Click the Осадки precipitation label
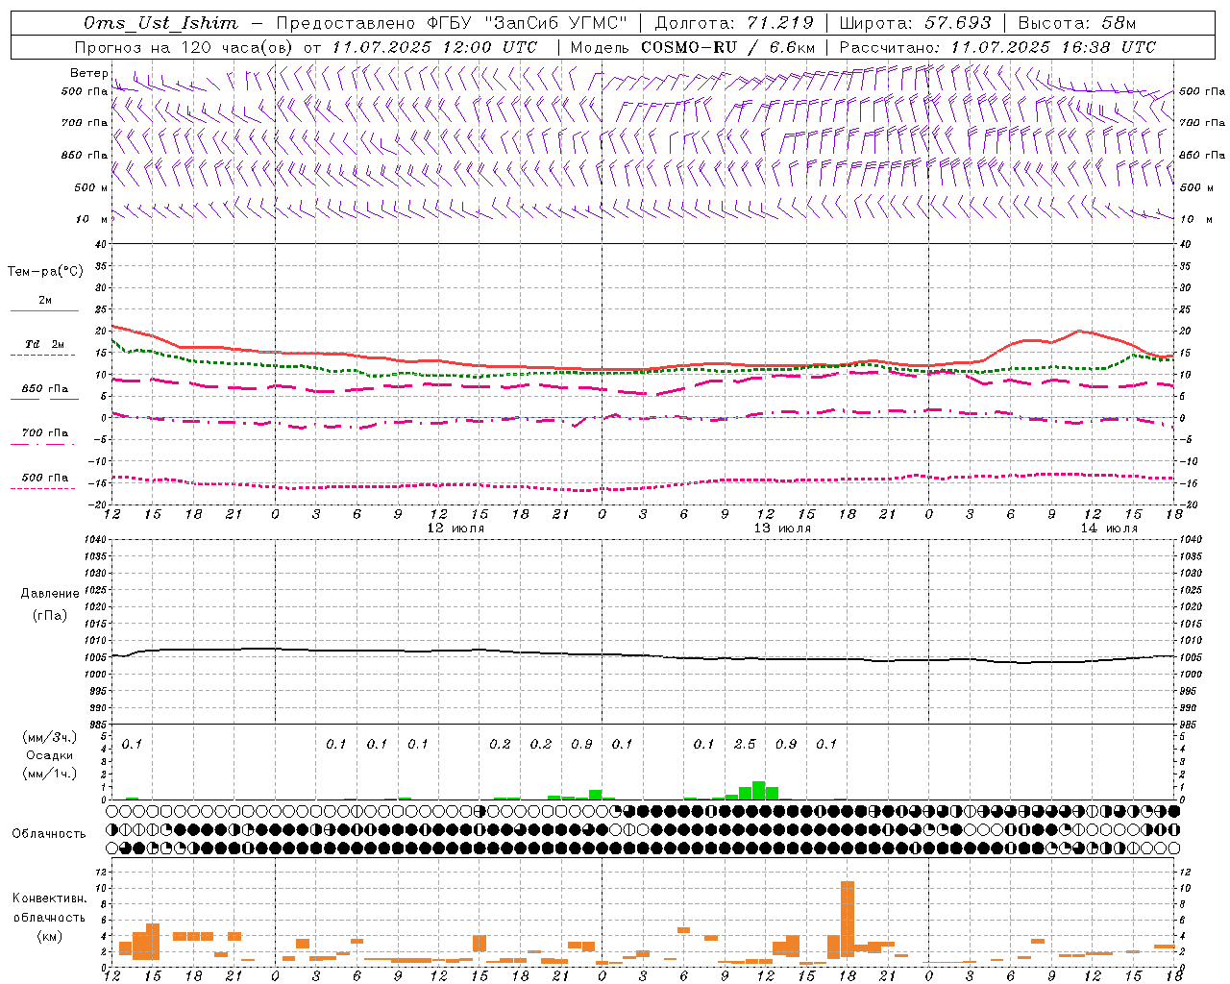1230x984 pixels. click(50, 755)
